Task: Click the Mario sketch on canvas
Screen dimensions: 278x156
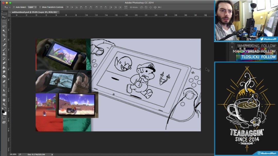Action: pos(141,81)
